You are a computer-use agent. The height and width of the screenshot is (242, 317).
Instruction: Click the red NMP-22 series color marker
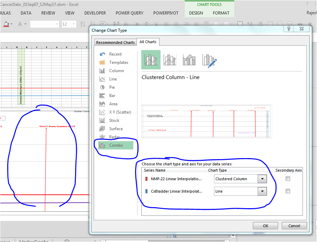tap(146, 179)
